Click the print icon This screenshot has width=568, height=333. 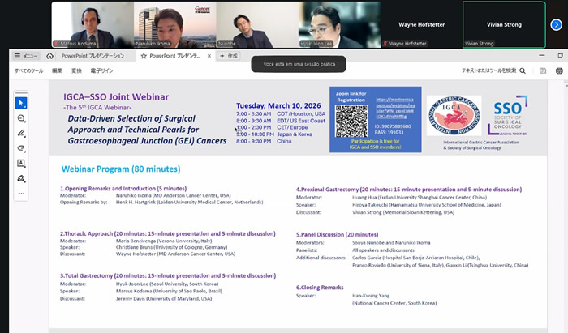pyautogui.click(x=561, y=70)
